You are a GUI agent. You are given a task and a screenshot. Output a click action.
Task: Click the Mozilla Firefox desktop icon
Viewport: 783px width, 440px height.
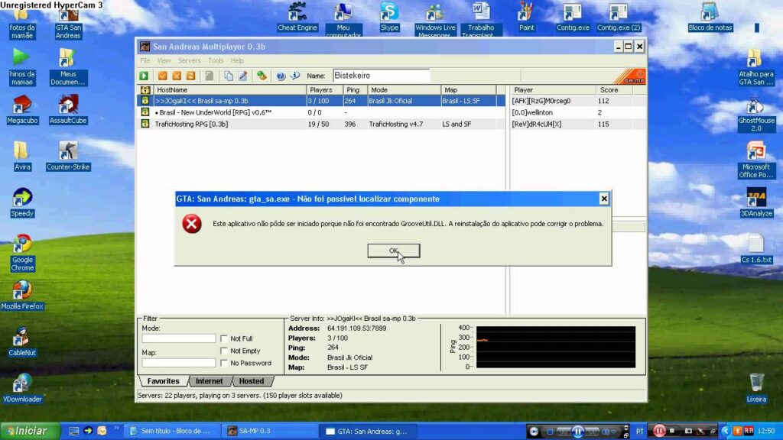tap(22, 296)
